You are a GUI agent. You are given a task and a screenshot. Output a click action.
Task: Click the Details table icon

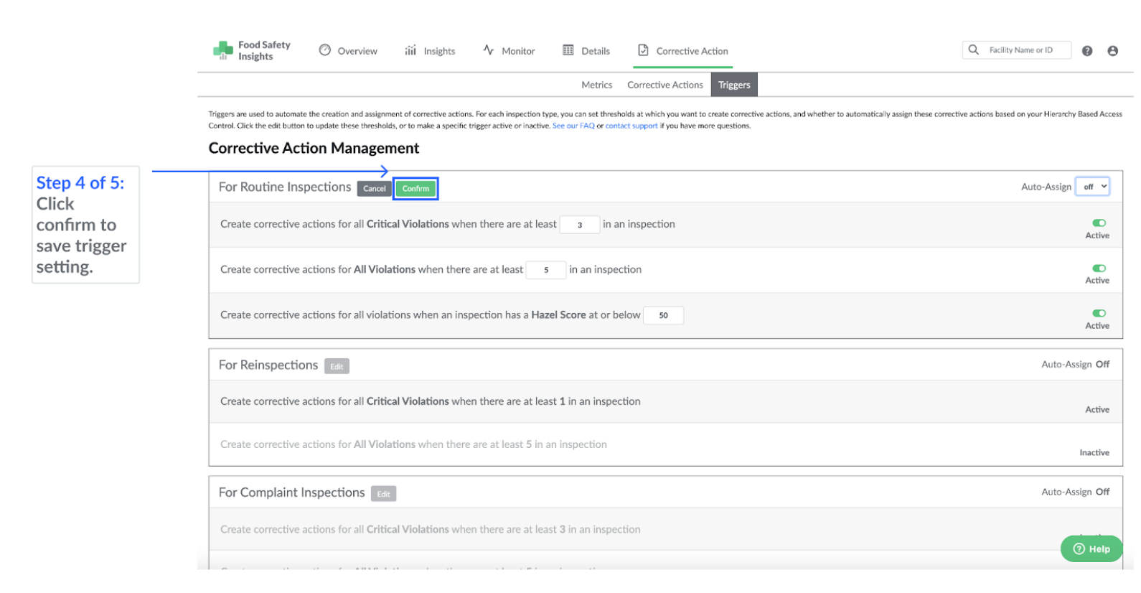point(568,50)
